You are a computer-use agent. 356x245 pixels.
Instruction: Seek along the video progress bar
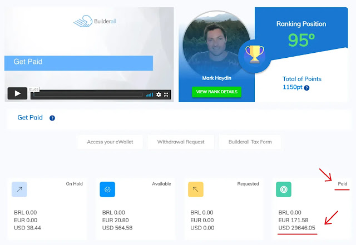pos(88,95)
